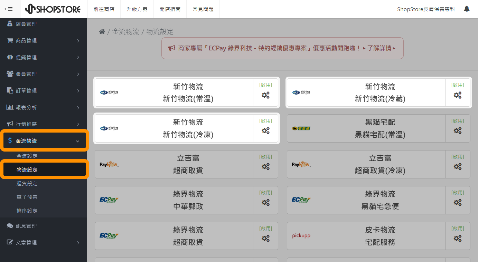Click the home icon in breadcrumb

(102, 32)
